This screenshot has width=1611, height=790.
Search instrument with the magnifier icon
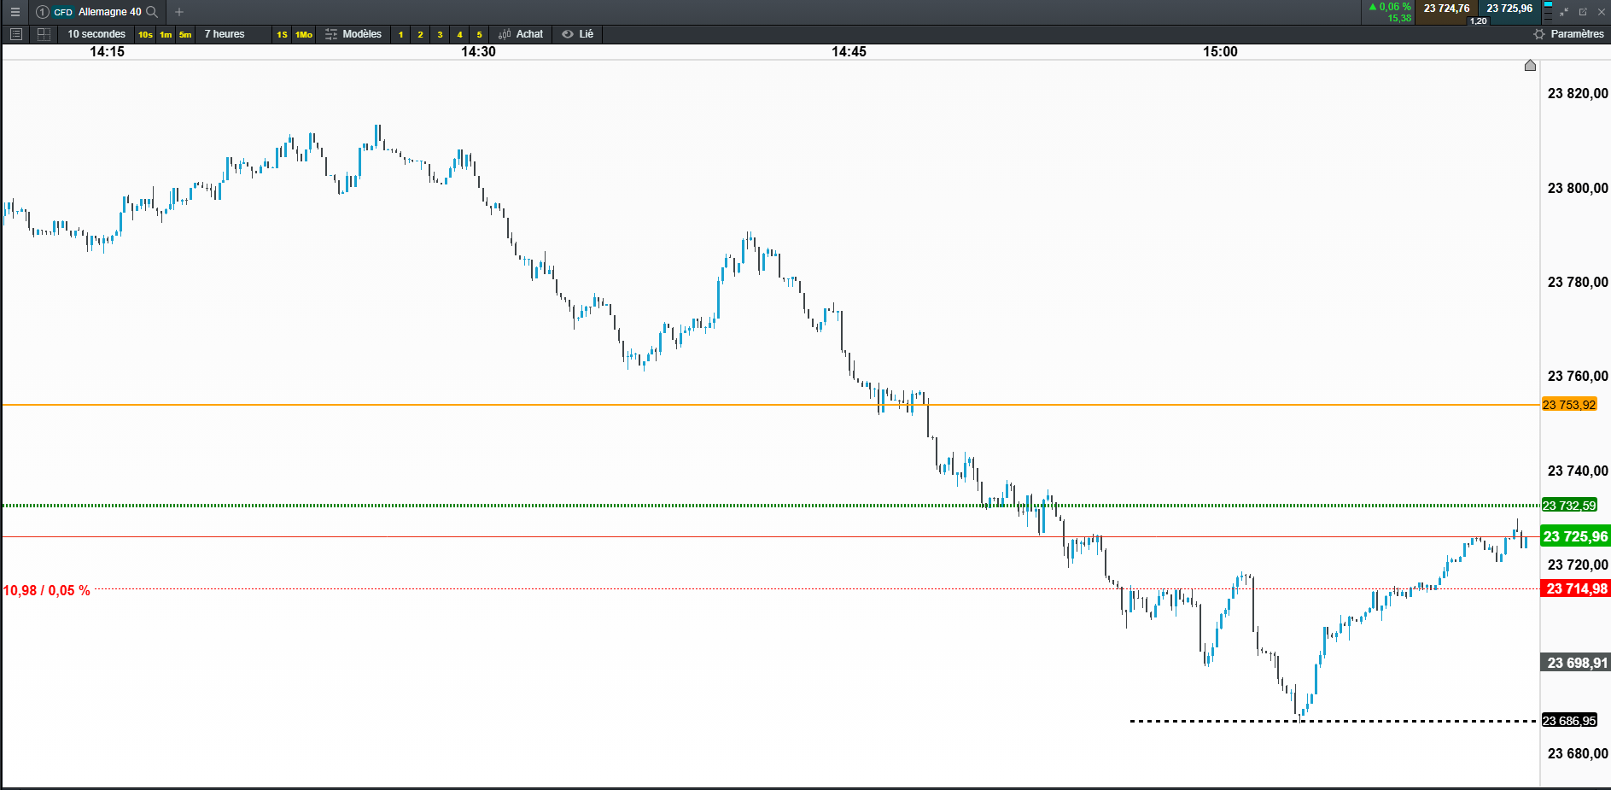click(152, 12)
